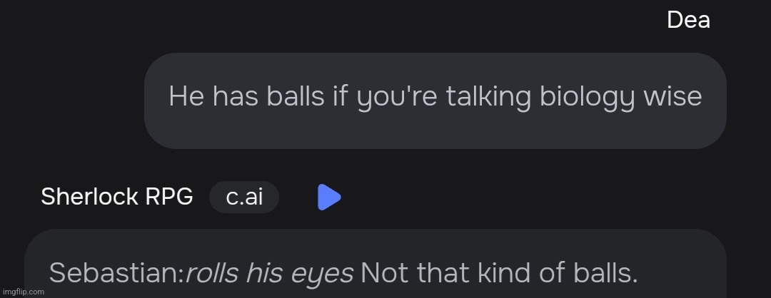
Task: Click the blue play triangle icon
Action: click(329, 197)
